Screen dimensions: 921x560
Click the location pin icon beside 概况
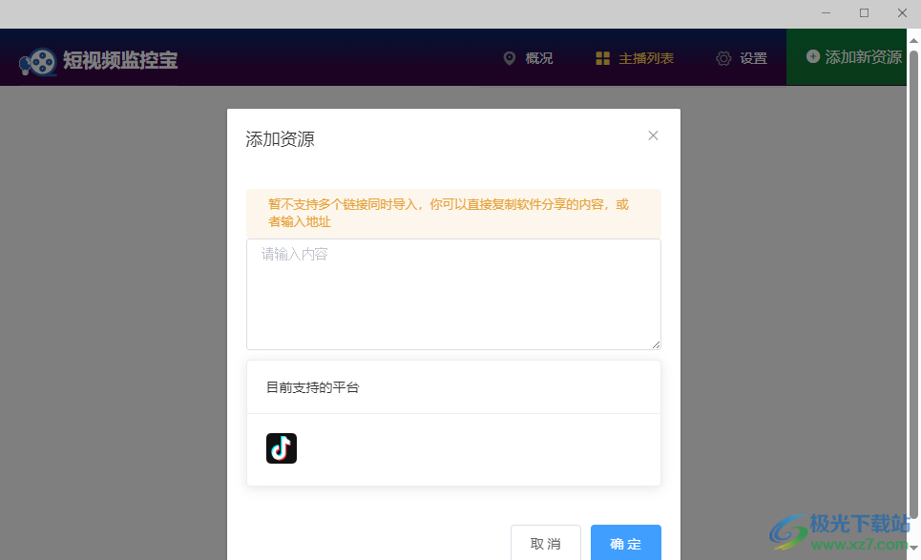(510, 58)
